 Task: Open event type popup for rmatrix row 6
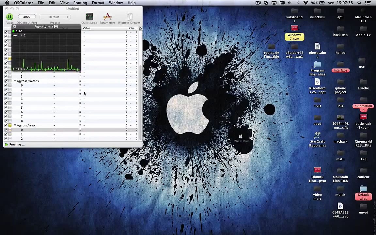80,112
